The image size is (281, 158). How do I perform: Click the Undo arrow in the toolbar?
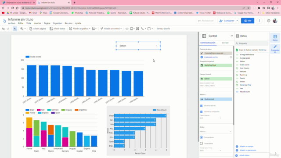click(3, 29)
